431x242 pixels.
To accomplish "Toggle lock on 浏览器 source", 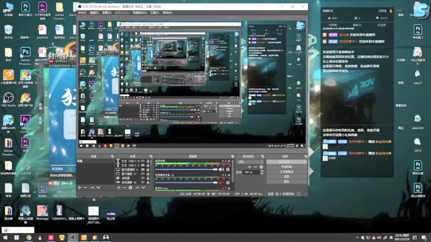I will [x=148, y=178].
